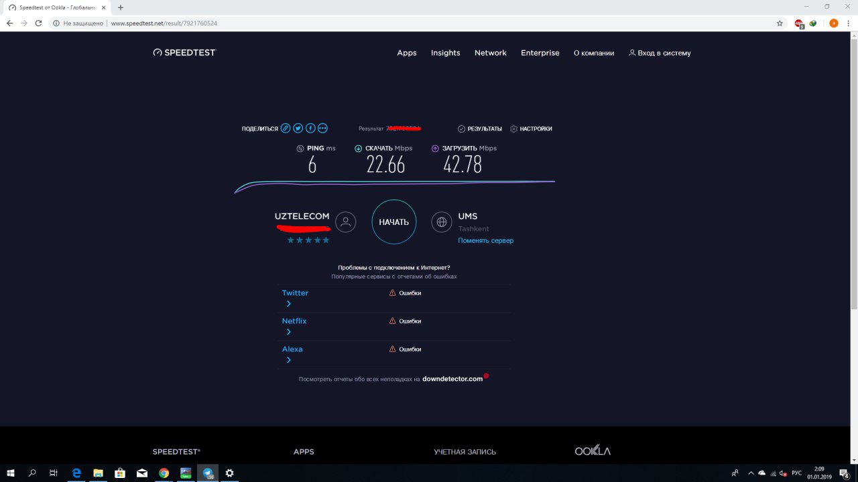Open Telegram from taskbar
The image size is (858, 482).
[208, 473]
